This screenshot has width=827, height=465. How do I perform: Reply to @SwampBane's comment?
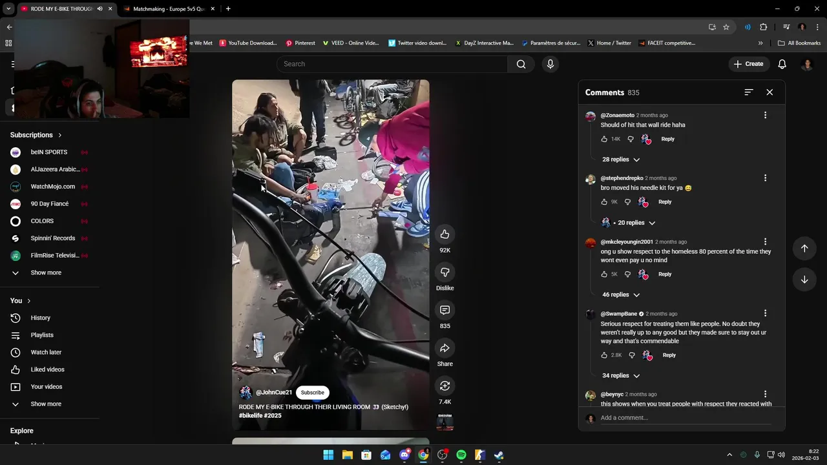click(669, 355)
